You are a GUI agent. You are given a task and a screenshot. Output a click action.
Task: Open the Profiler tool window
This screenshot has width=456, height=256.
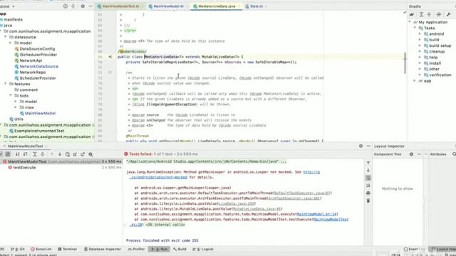136,249
